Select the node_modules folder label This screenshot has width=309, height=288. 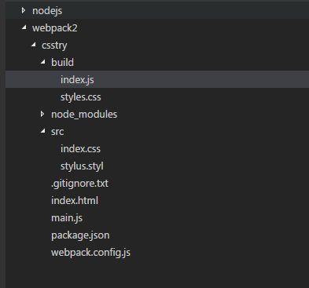click(x=84, y=115)
